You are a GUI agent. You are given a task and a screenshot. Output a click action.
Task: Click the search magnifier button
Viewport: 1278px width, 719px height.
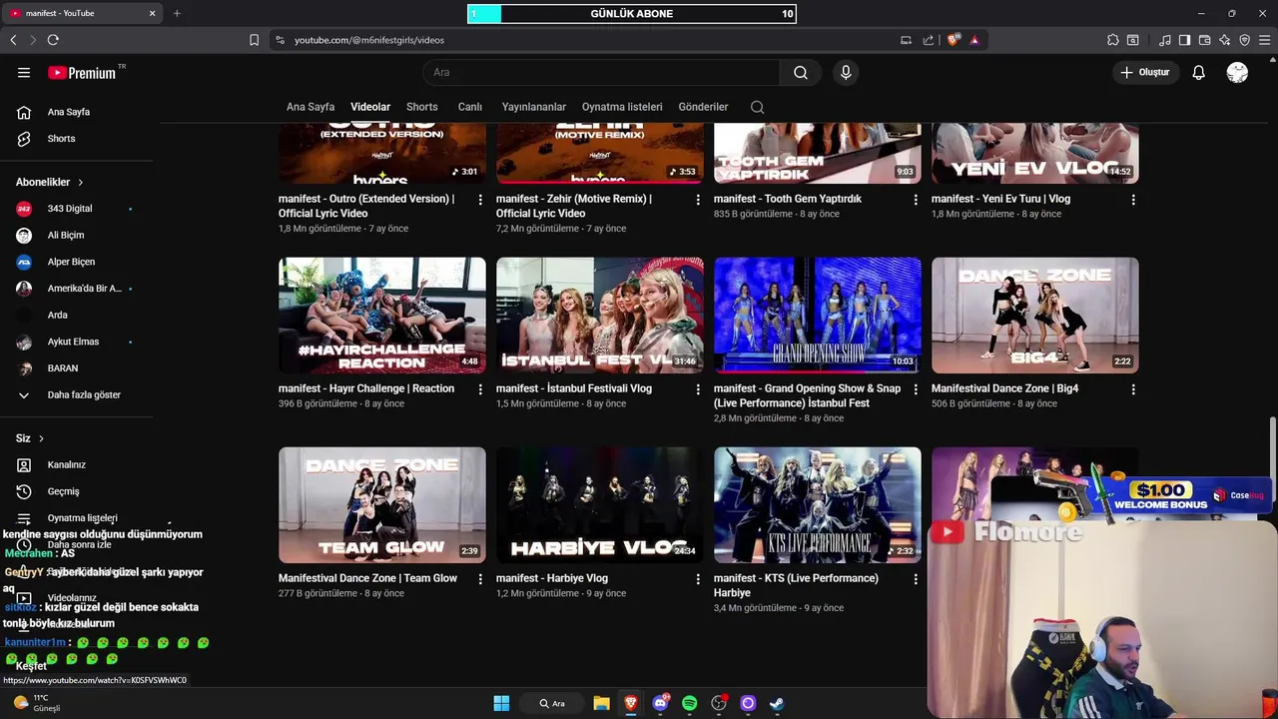(x=801, y=72)
